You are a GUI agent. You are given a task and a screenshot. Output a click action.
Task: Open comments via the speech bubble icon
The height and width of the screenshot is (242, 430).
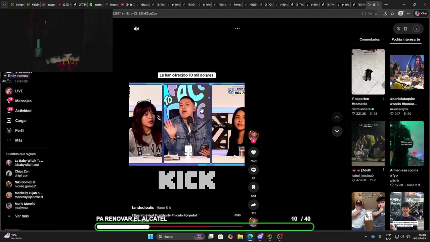click(x=253, y=170)
